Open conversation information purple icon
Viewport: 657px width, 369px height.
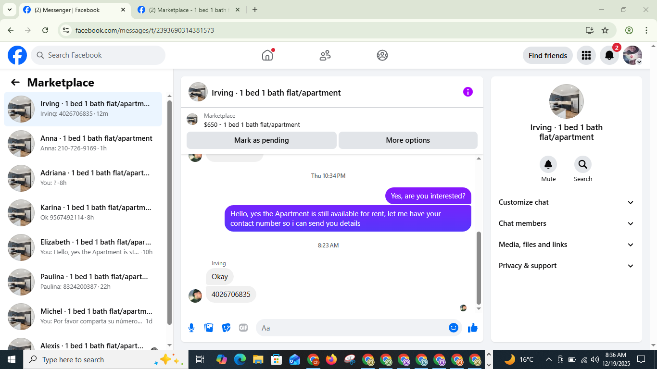(x=468, y=92)
